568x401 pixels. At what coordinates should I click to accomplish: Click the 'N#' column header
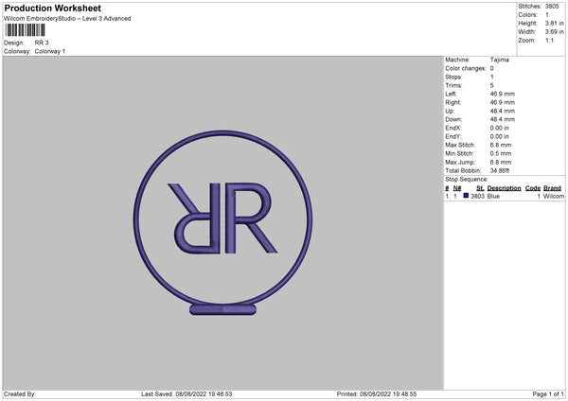[457, 188]
